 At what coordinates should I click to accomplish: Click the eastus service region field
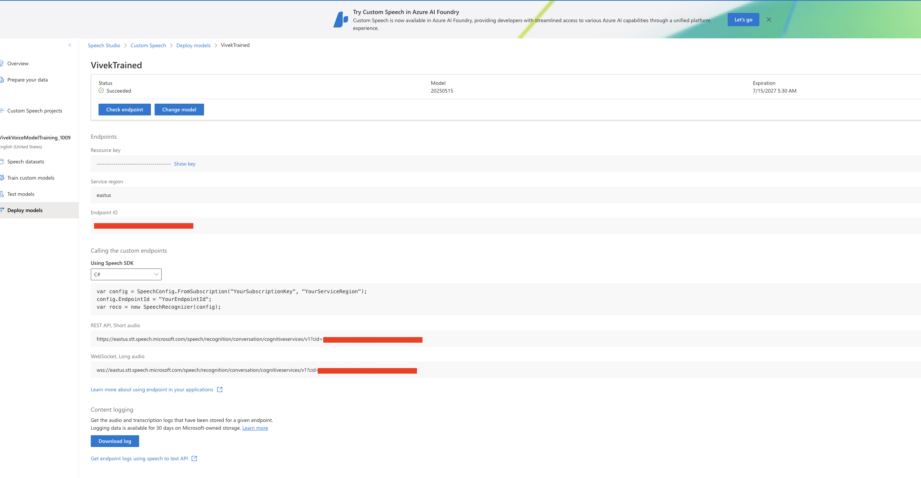click(x=506, y=195)
